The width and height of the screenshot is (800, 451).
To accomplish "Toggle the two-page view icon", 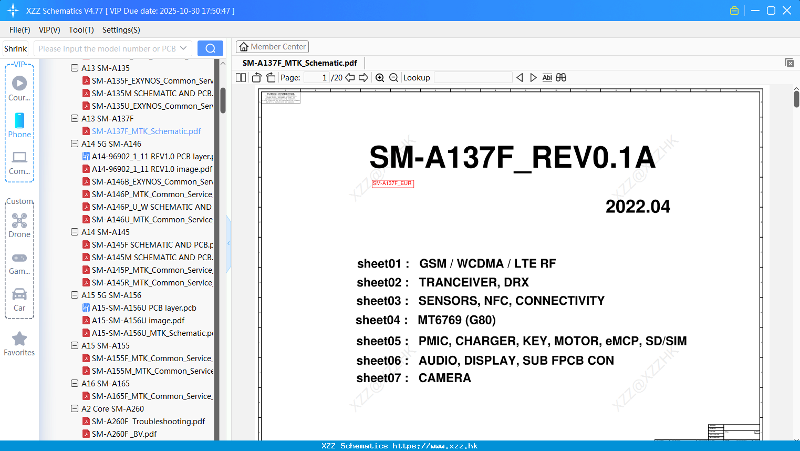I will [241, 77].
